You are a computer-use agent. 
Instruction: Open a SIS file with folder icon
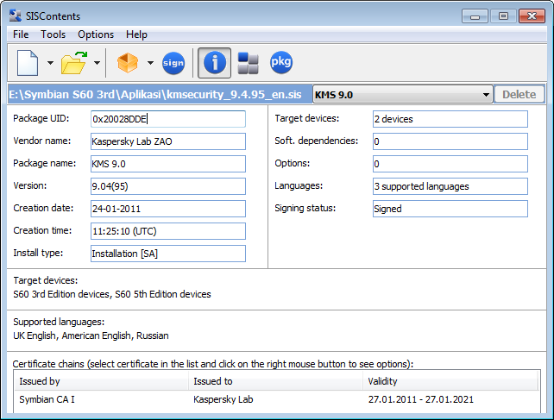click(x=74, y=63)
